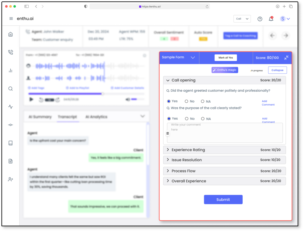
Task: Click the Mark all Yes button
Action: coord(226,58)
